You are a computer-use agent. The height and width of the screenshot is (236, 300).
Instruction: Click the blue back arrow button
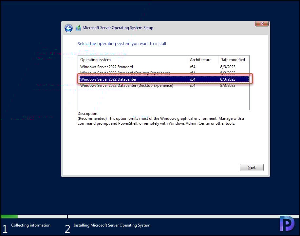click(x=68, y=28)
